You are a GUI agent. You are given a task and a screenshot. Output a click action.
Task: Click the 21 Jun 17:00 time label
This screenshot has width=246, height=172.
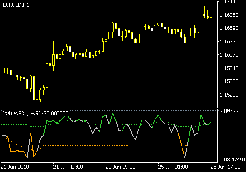pos(68,167)
